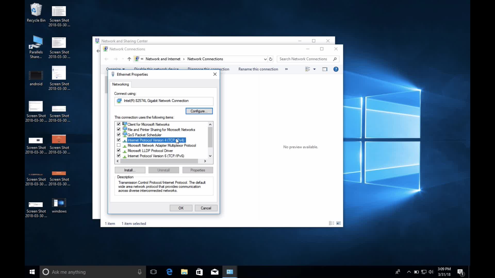
Task: Click the Configure... button
Action: point(199,111)
